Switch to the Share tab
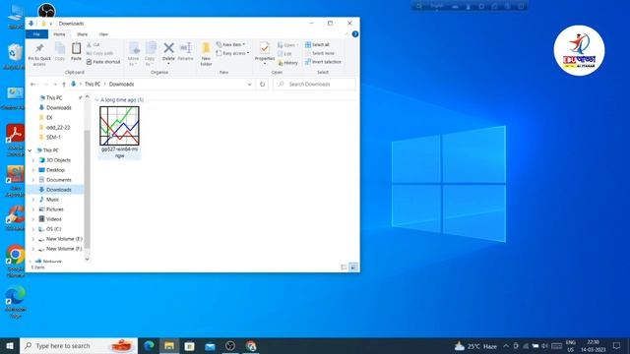 click(x=82, y=34)
